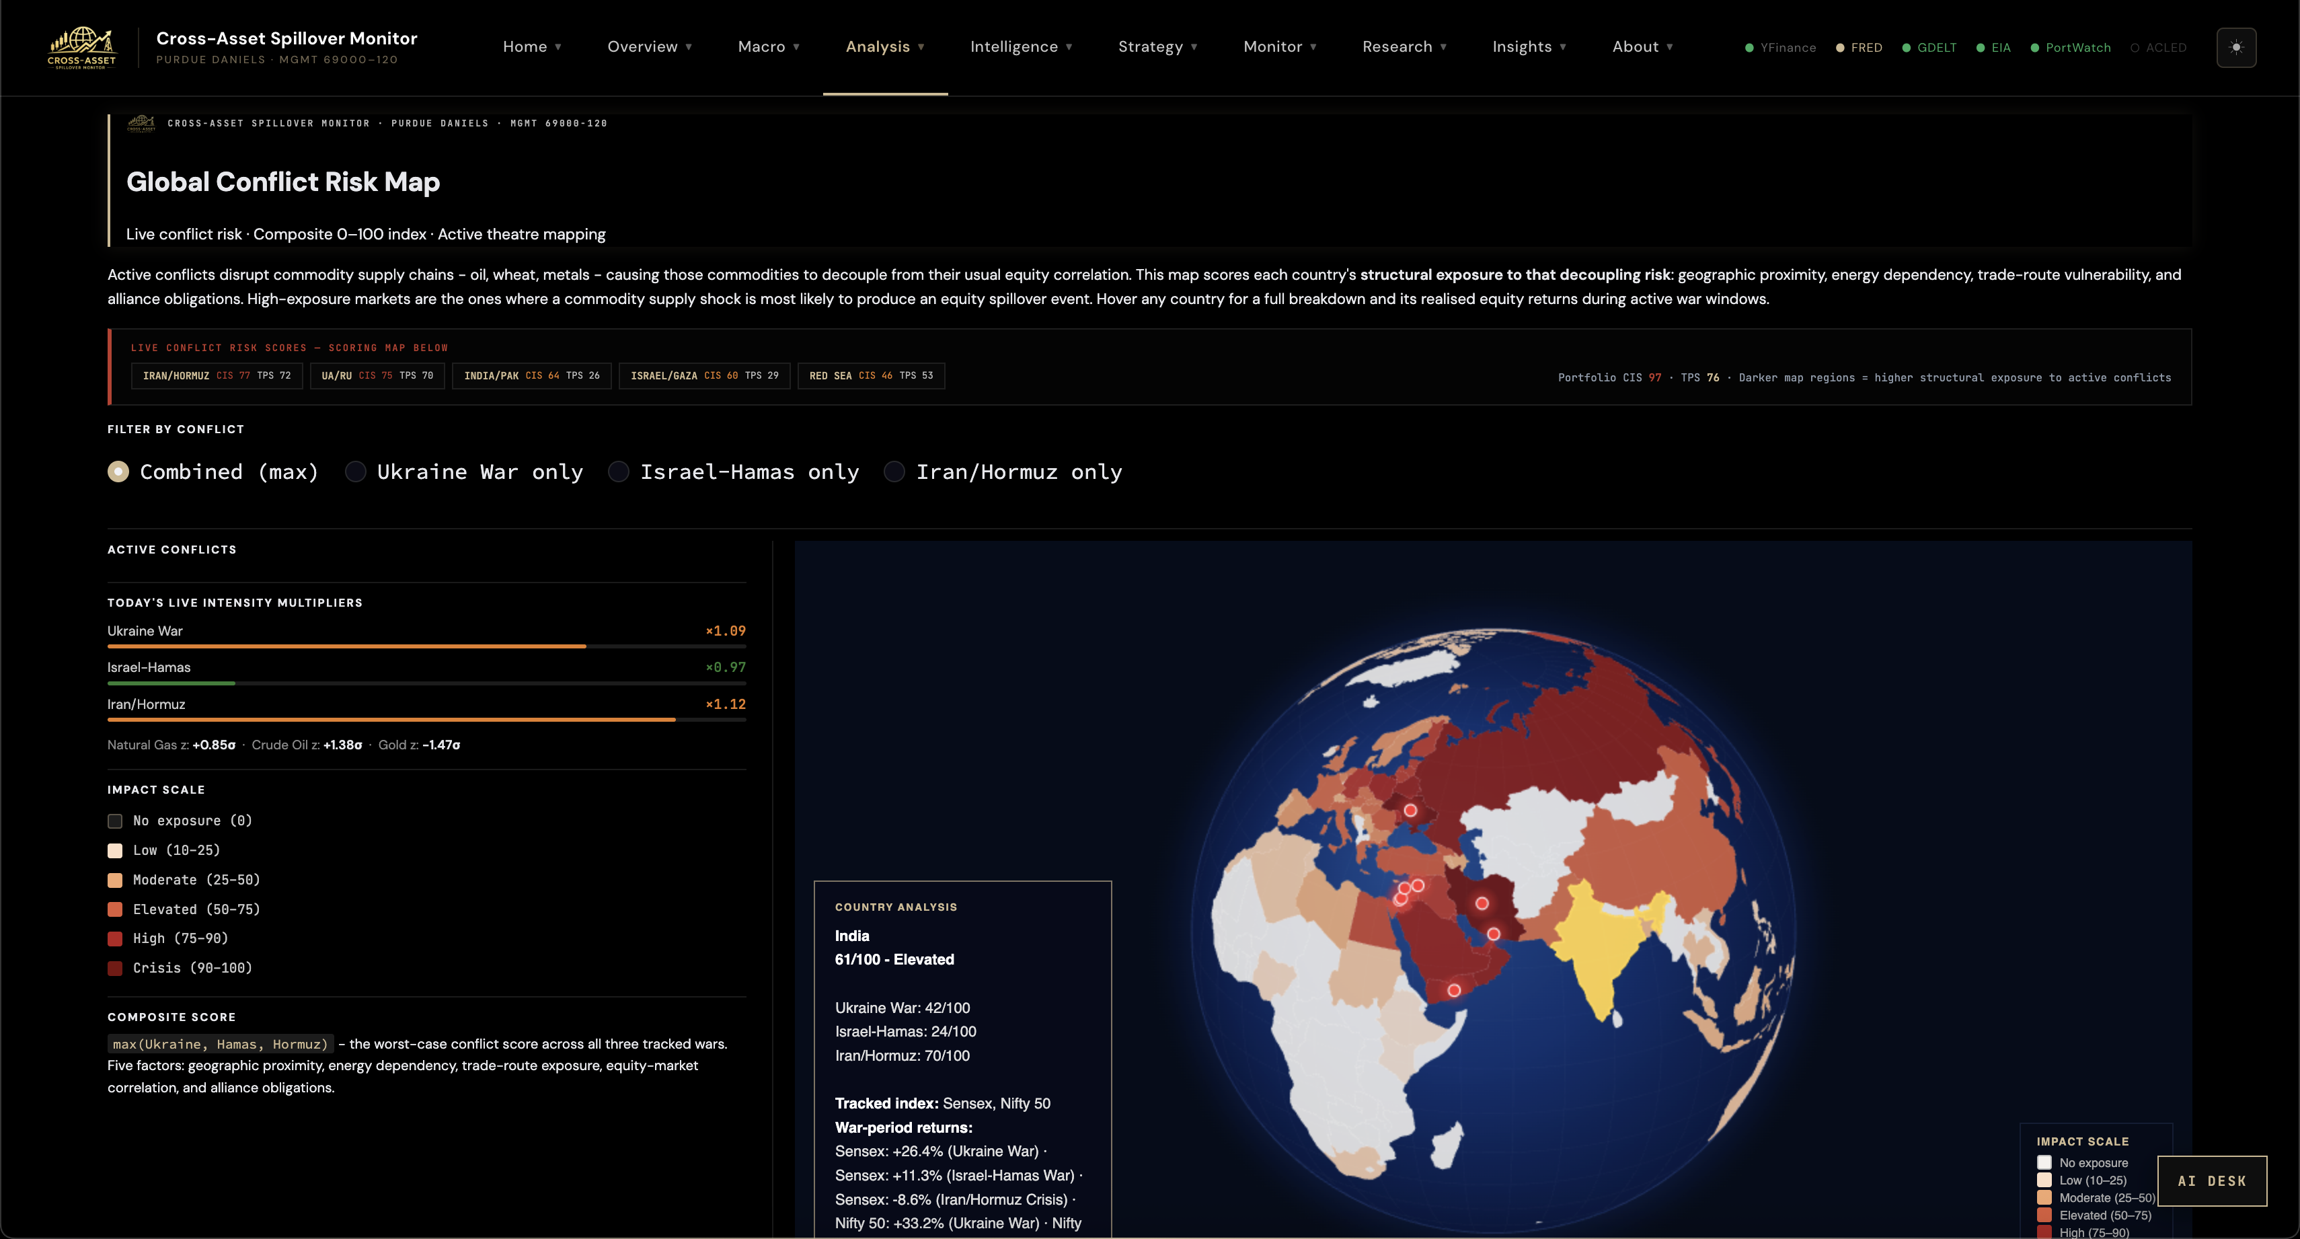Click the EIA status indicator

[x=1994, y=47]
